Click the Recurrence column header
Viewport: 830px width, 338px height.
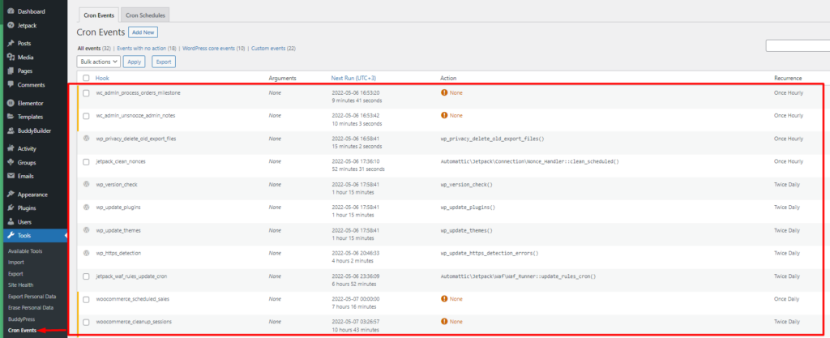788,78
